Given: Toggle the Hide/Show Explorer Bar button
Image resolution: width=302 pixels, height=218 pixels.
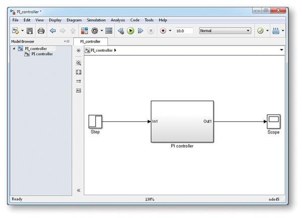Looking at the screenshot, I should (x=79, y=50).
